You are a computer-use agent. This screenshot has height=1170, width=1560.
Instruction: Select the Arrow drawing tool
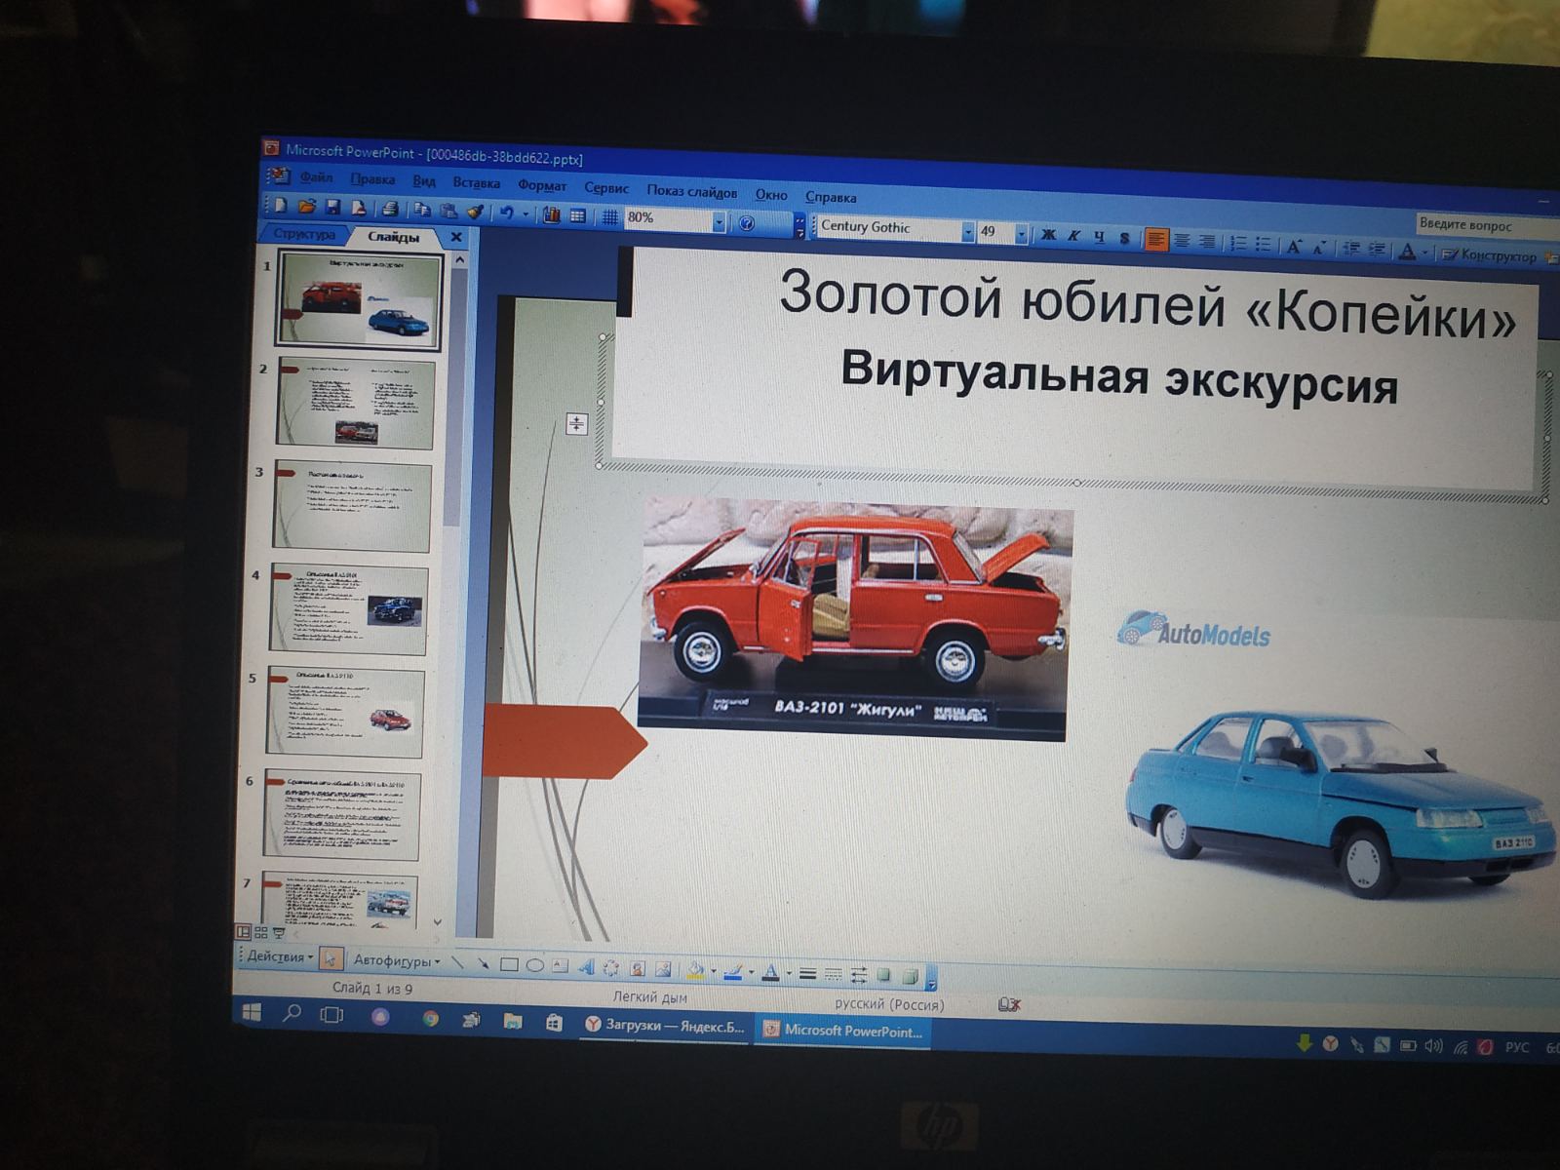tap(483, 963)
